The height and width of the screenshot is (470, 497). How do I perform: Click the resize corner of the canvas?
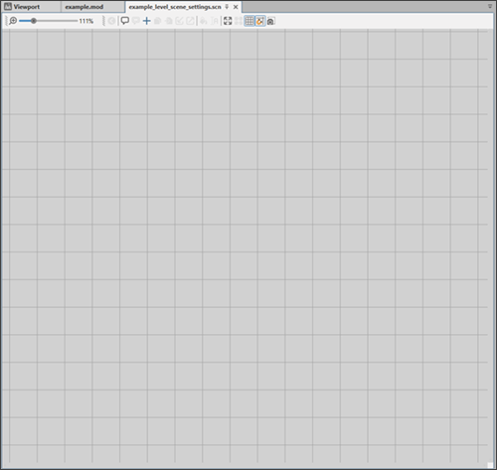pos(490,465)
